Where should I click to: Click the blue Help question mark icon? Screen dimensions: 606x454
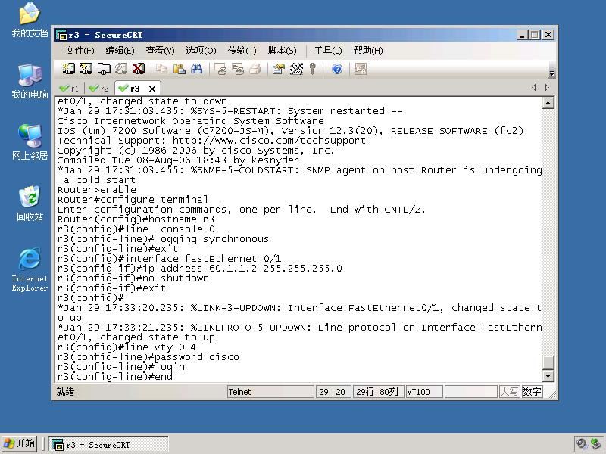tap(337, 69)
